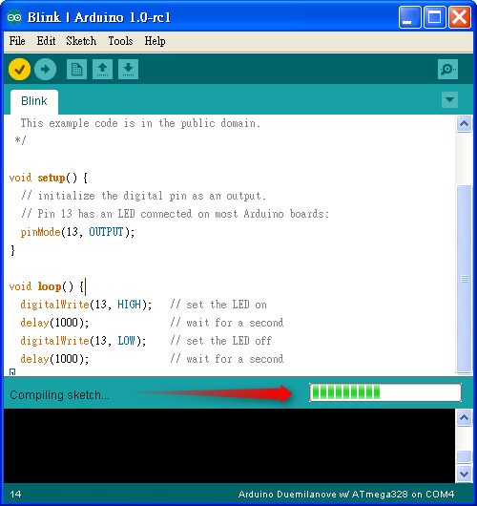The image size is (477, 506).
Task: Click the console scrollbar thumb
Action: (x=464, y=457)
